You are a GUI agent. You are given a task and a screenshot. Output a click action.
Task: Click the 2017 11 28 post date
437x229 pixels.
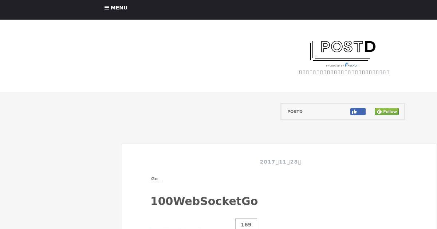pyautogui.click(x=280, y=162)
